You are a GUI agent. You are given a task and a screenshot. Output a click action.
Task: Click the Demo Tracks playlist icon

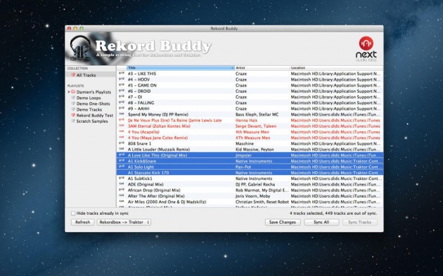[x=73, y=110]
